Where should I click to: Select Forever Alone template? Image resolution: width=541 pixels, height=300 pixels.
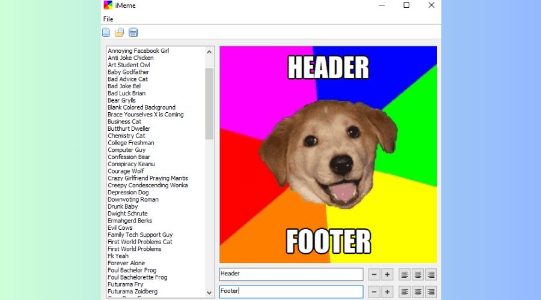tap(126, 263)
